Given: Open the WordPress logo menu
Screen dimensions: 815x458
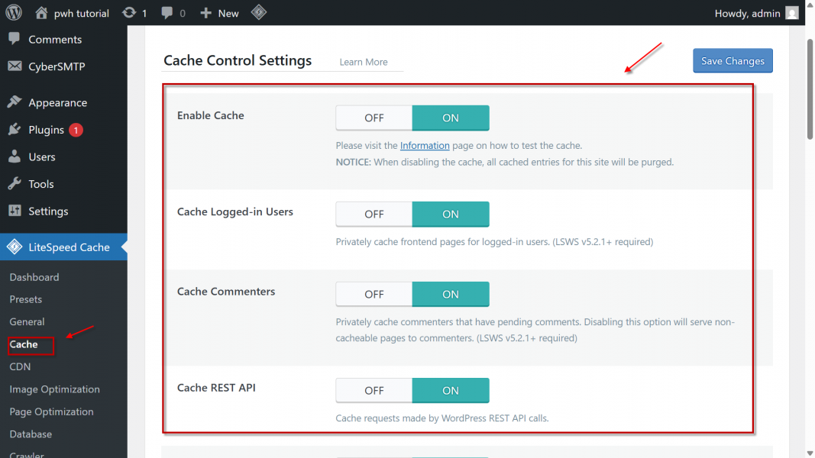Looking at the screenshot, I should pos(14,12).
